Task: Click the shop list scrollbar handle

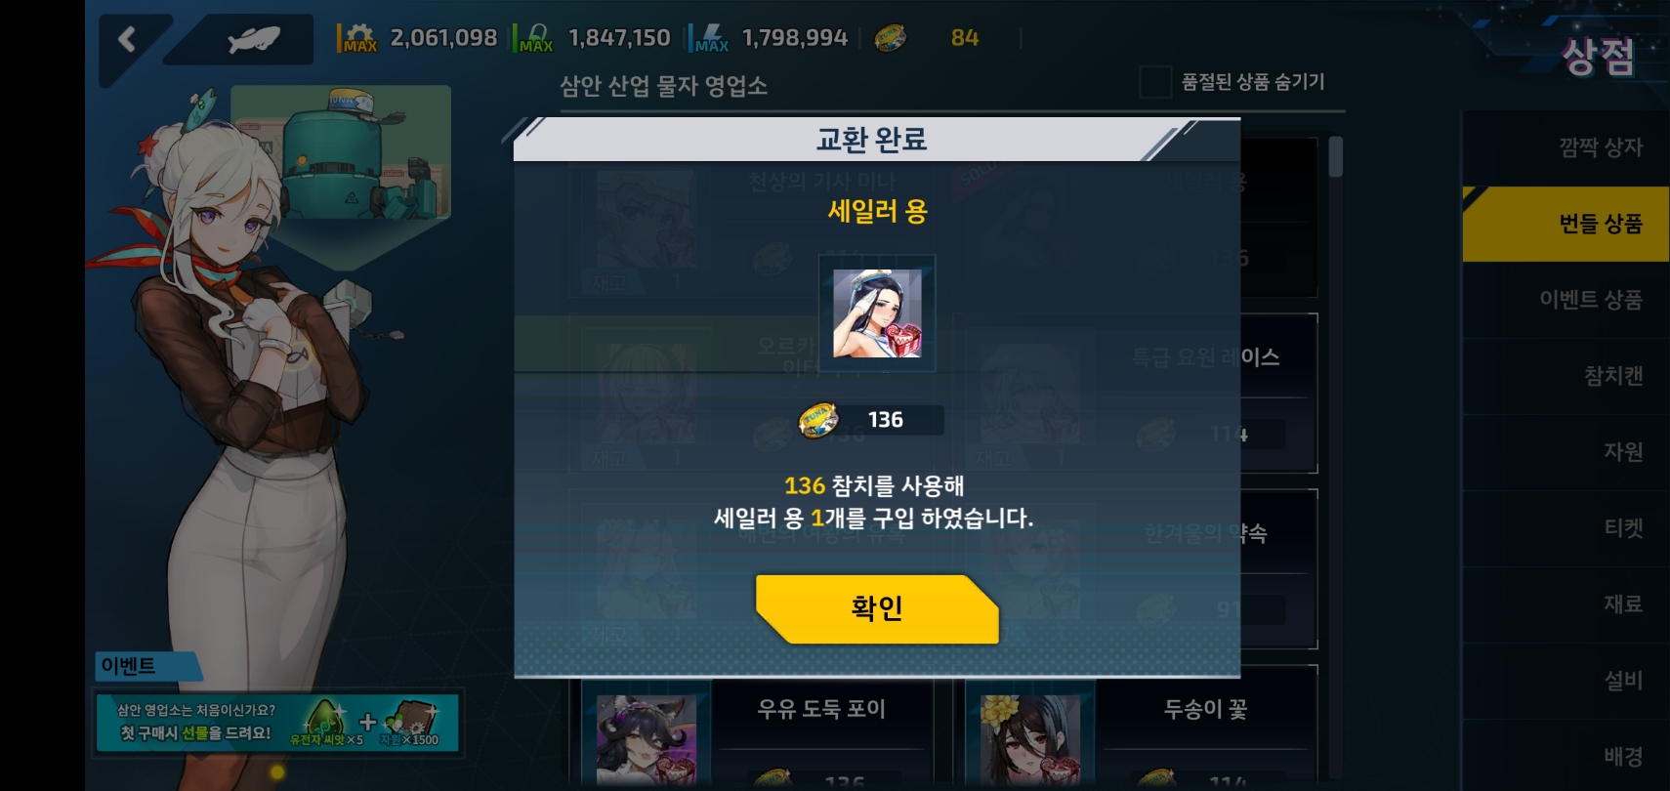Action: (x=1336, y=156)
